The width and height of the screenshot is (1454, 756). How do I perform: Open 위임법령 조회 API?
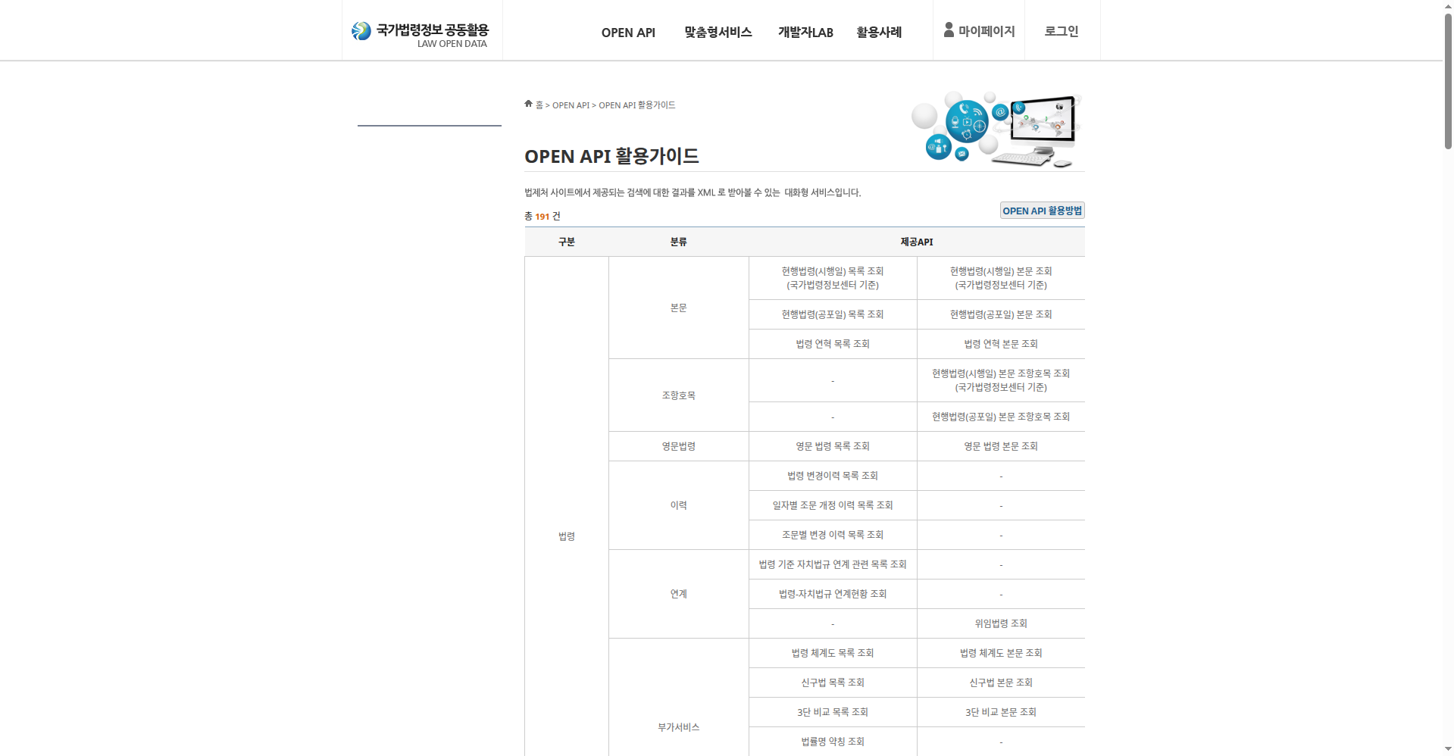[x=1001, y=623]
